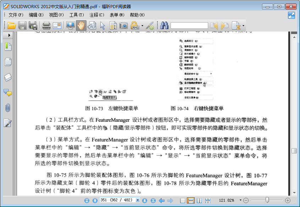Click the Save As multi-disk icon
Image resolution: width=300 pixels, height=207 pixels.
click(x=33, y=26)
